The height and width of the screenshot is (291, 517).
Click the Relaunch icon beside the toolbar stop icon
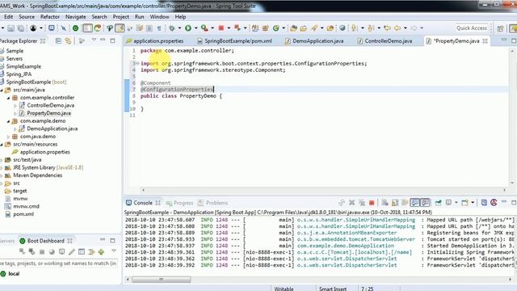pyautogui.click(x=237, y=28)
